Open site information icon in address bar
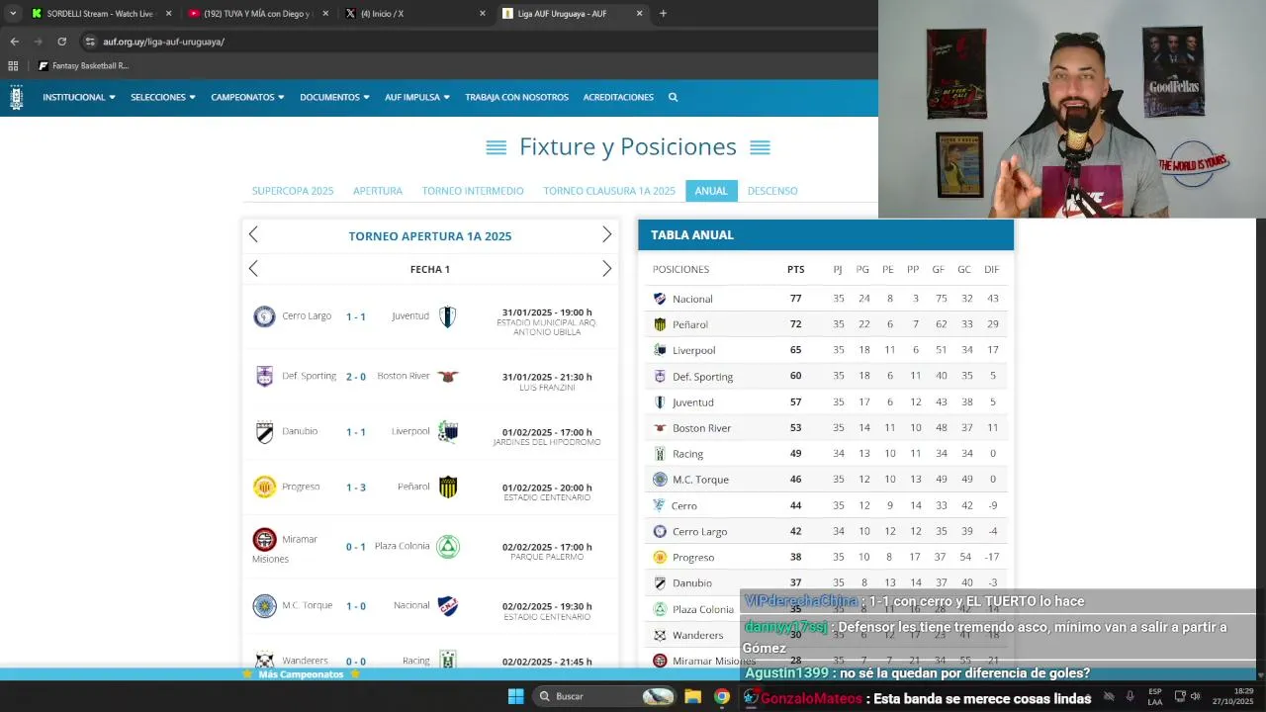The width and height of the screenshot is (1266, 712). click(90, 42)
